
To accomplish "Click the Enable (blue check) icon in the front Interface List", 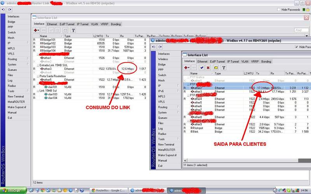I will coord(202,68).
